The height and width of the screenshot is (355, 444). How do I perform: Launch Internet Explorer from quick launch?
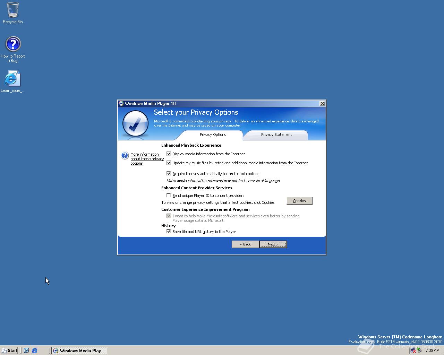(35, 350)
